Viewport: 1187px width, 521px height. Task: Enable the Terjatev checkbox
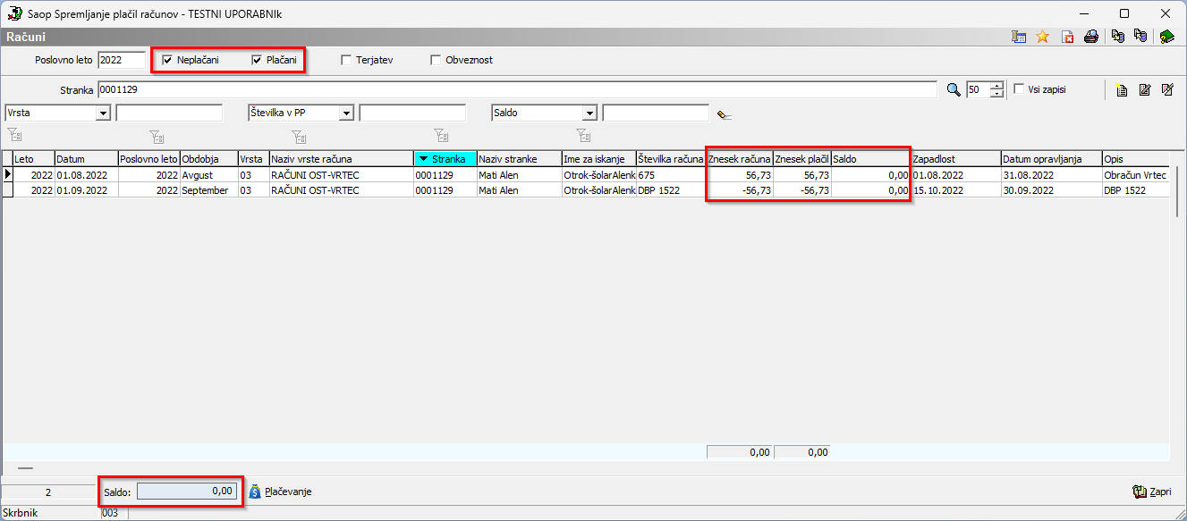tap(346, 60)
